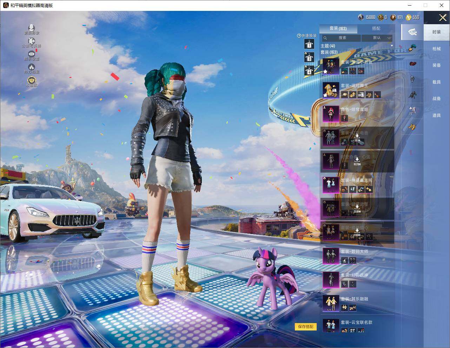Viewport: 450px width, 348px height.
Task: Click the 快捷换装 help question mark
Action: coord(299,36)
